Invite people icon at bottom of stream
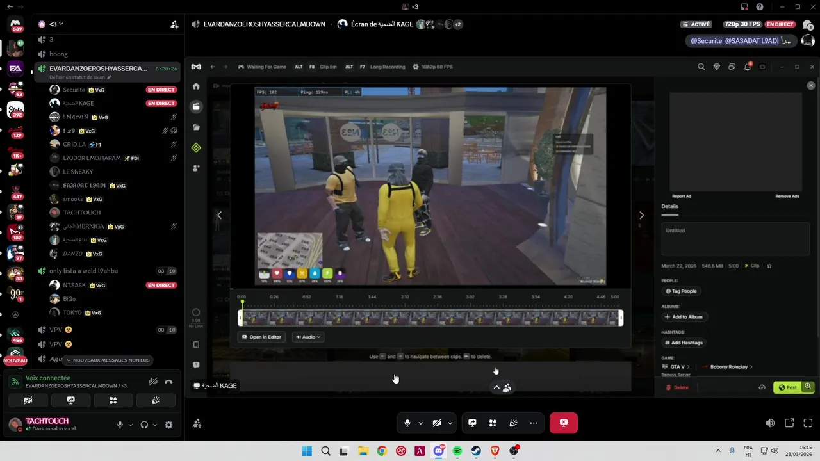The height and width of the screenshot is (461, 820). coord(197,423)
